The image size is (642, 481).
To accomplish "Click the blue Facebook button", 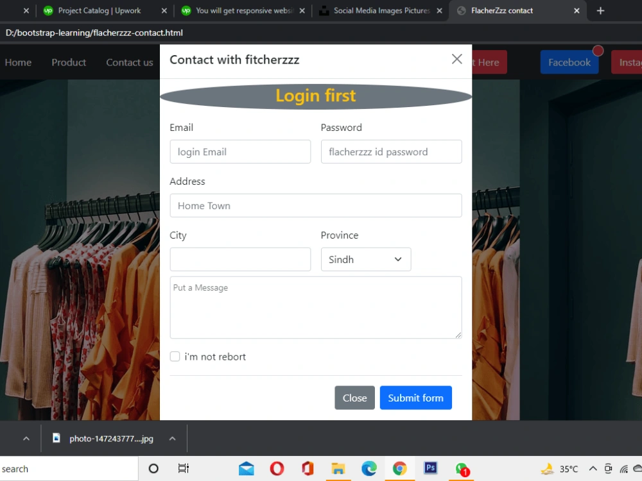I will click(569, 62).
